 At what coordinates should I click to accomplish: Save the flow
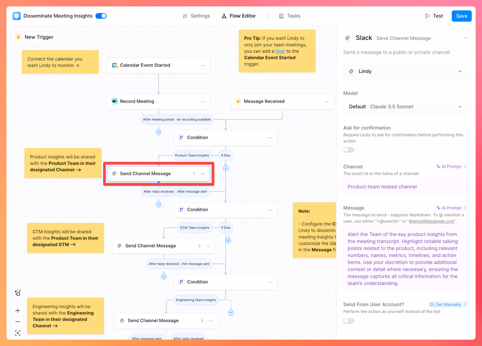[462, 16]
